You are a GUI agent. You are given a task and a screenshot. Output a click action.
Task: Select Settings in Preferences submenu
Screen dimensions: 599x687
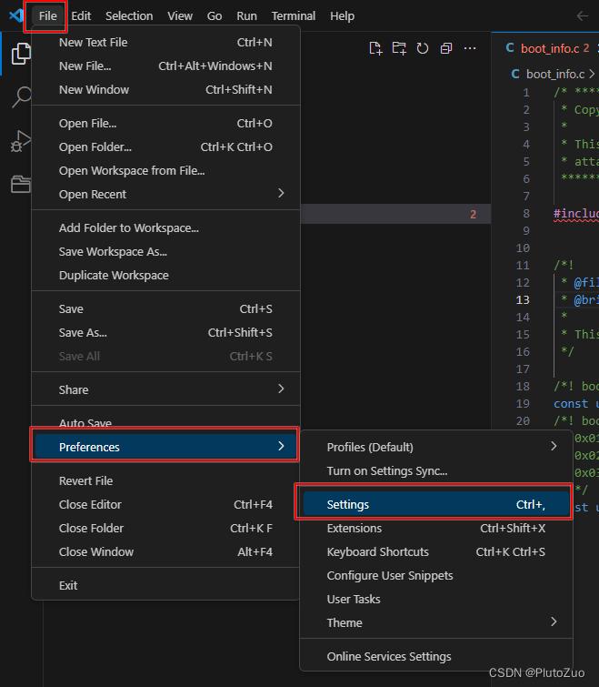[x=435, y=504]
